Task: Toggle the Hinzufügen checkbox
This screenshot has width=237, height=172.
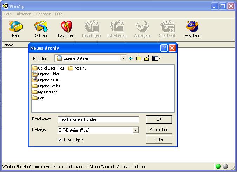Action: (60, 140)
